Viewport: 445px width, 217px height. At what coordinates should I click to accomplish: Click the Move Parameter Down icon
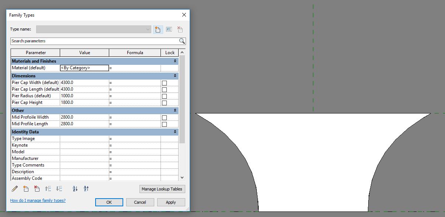(58, 189)
